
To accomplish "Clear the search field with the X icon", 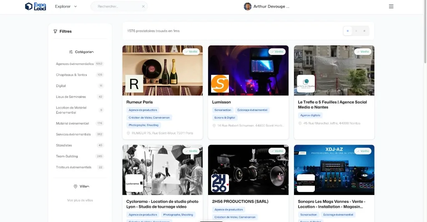I will point(143,6).
